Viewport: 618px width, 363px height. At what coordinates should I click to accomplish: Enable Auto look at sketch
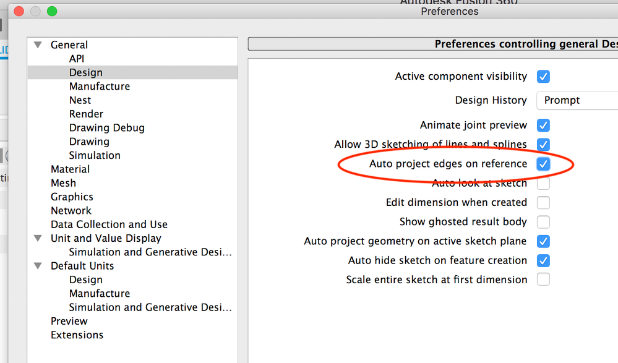tap(543, 183)
